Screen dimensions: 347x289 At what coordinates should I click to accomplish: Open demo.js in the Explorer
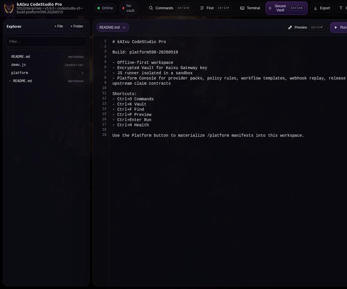[x=46, y=65]
